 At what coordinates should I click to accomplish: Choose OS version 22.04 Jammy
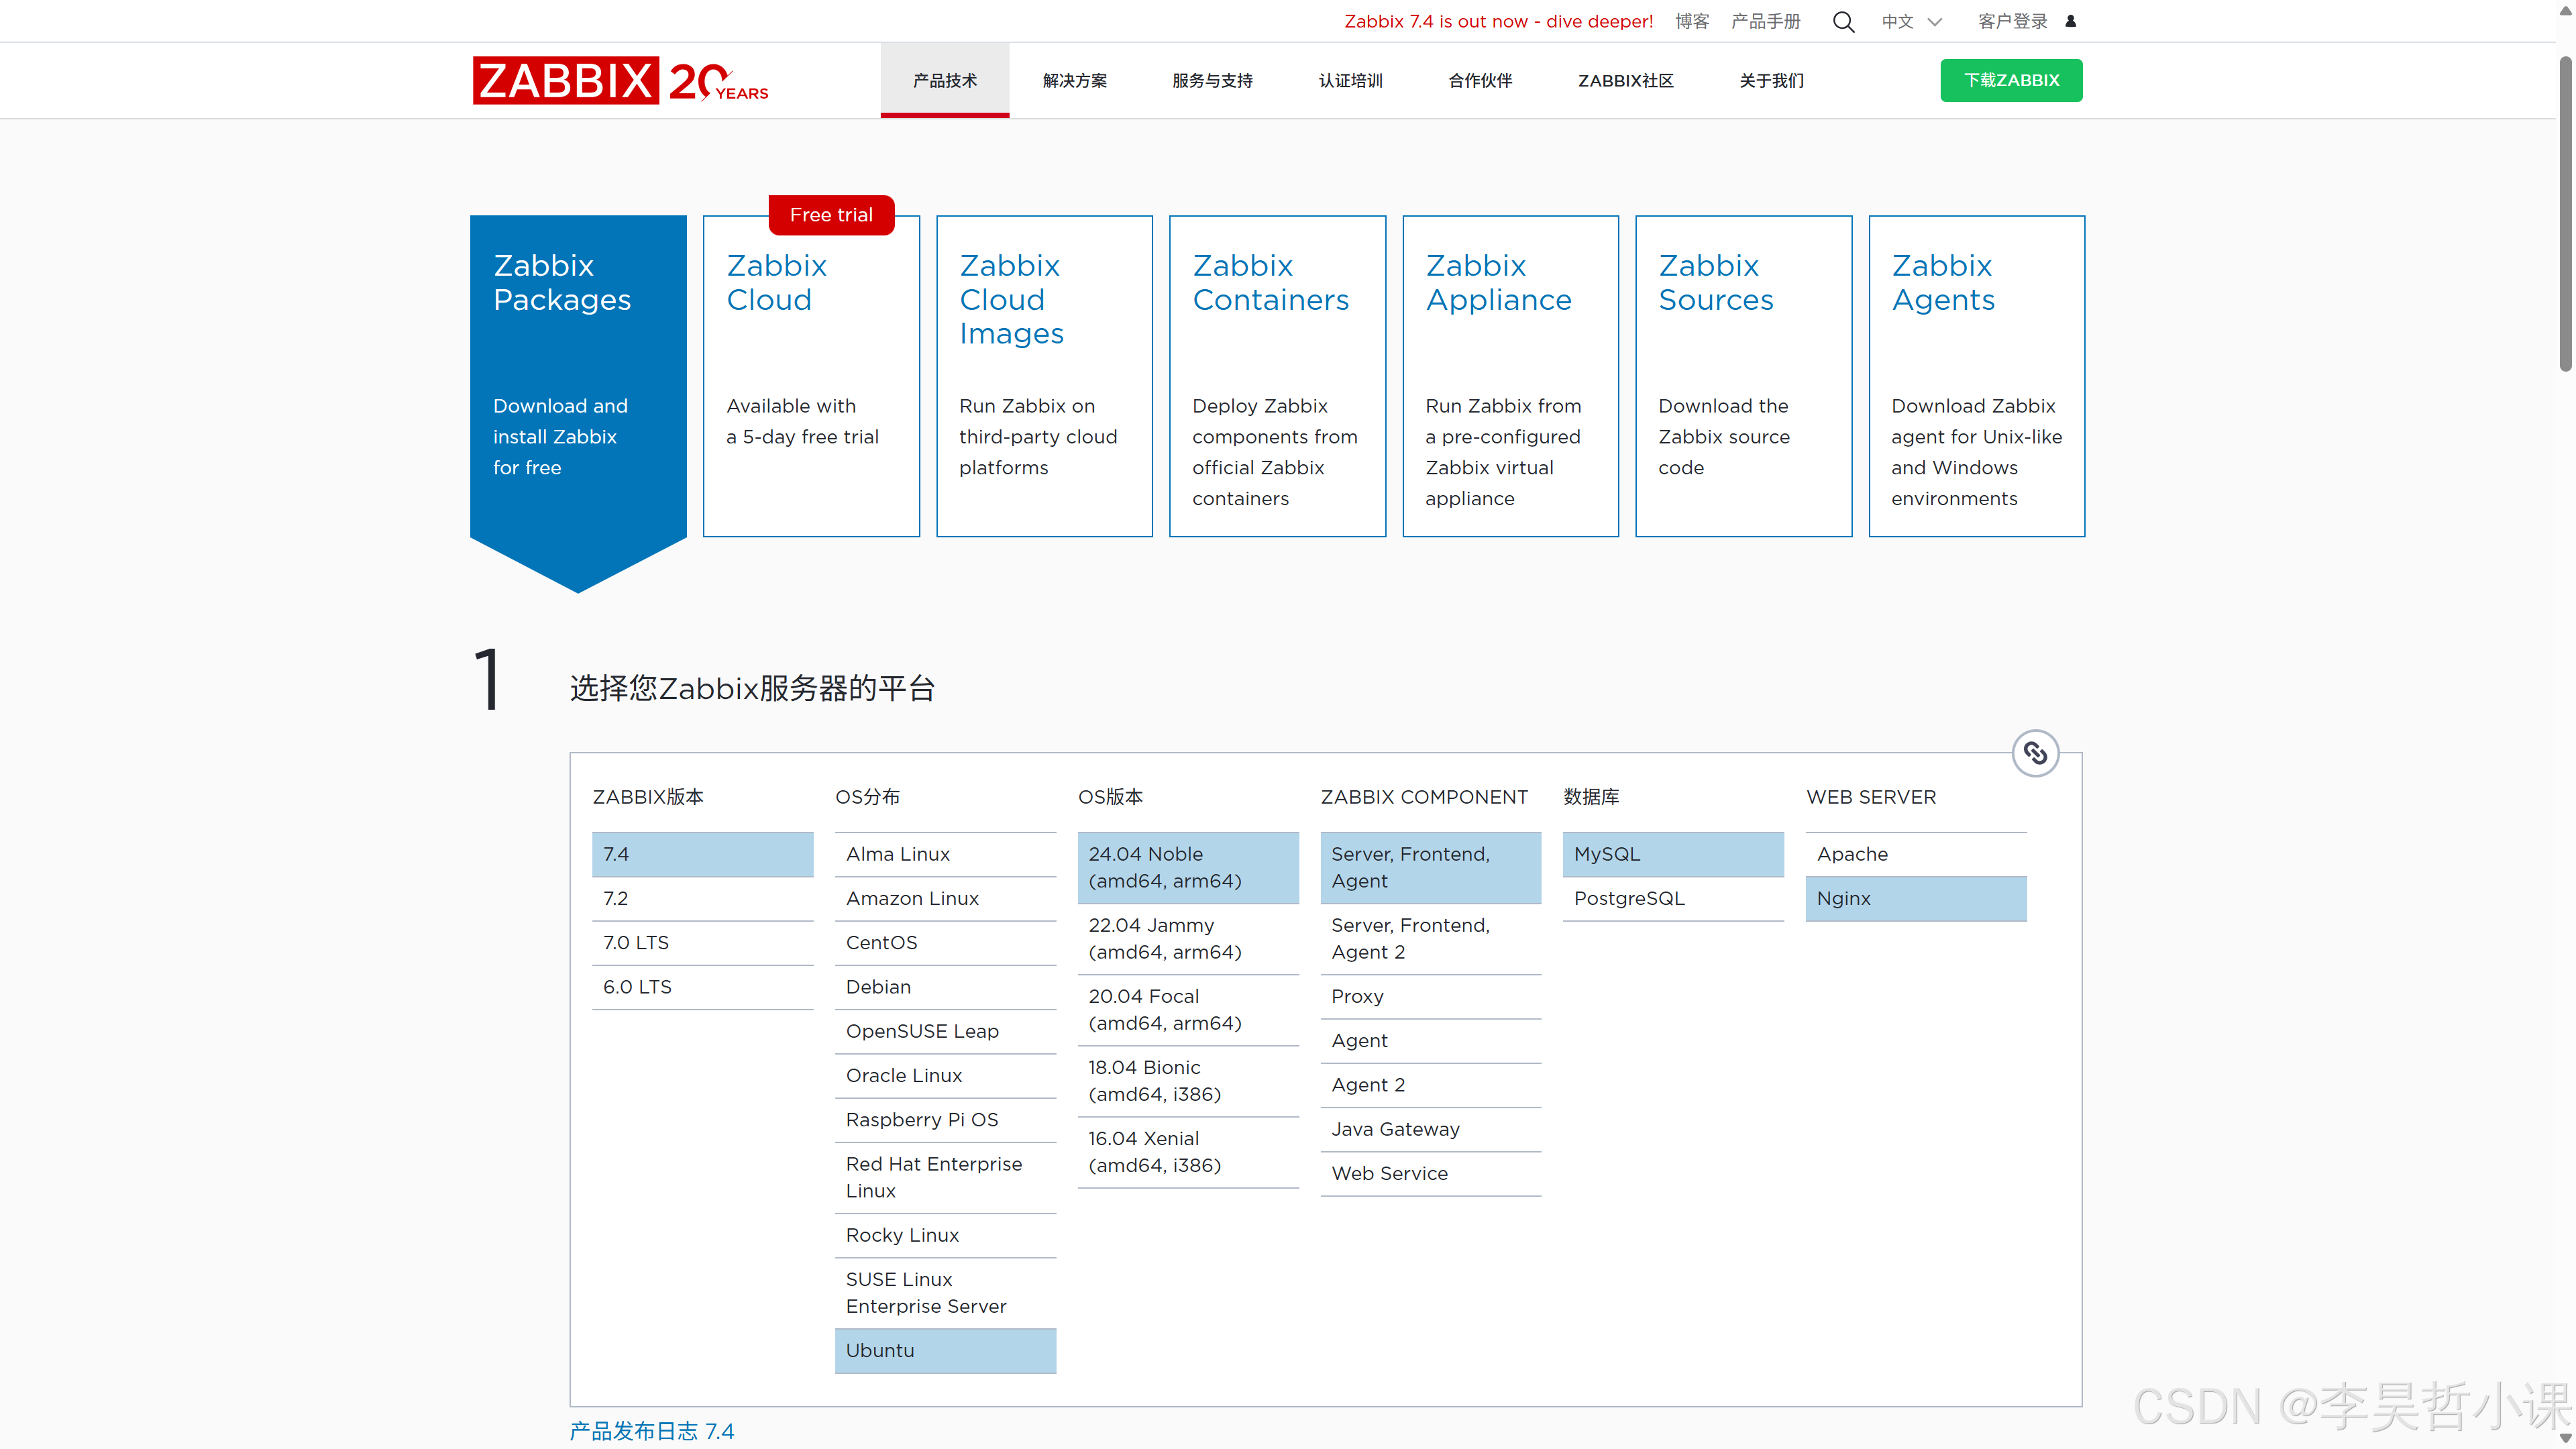point(1188,939)
